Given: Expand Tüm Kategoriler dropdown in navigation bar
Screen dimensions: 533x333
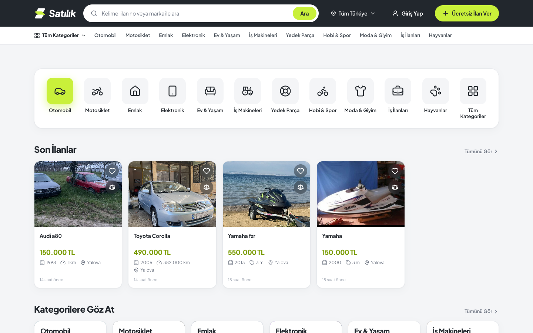Looking at the screenshot, I should [60, 35].
